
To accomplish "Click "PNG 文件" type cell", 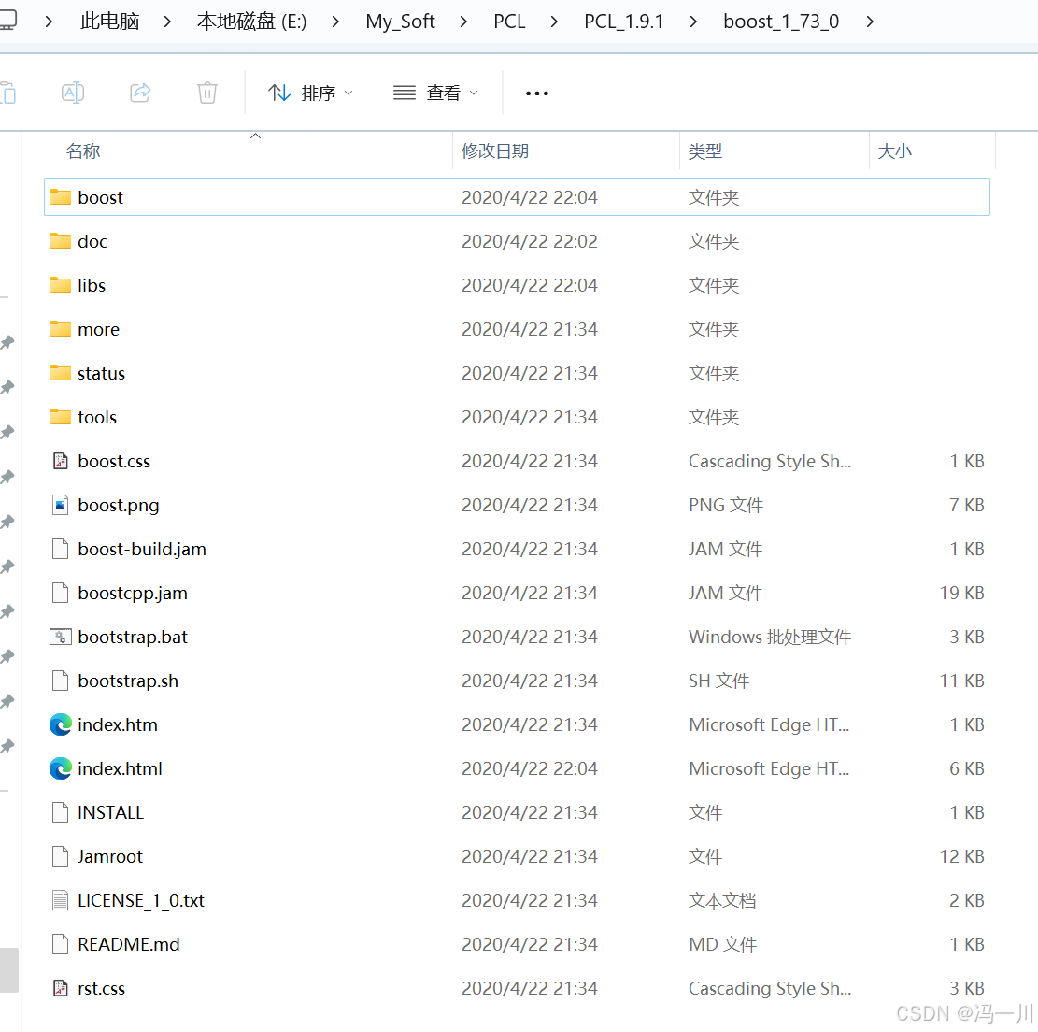I will (x=726, y=505).
